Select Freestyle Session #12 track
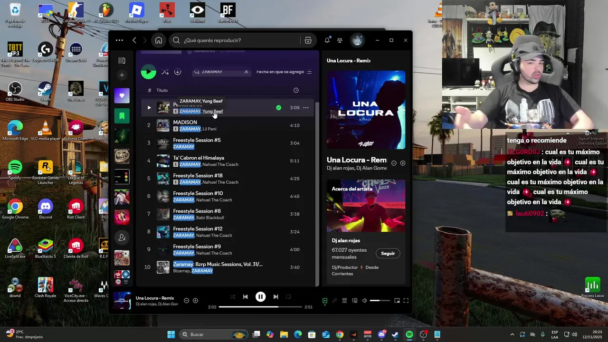The width and height of the screenshot is (608, 342). click(228, 232)
